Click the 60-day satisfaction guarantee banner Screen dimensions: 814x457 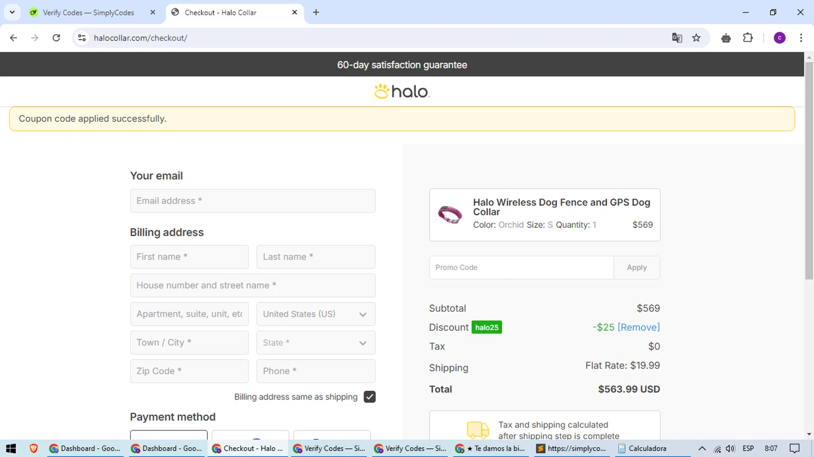(x=402, y=65)
